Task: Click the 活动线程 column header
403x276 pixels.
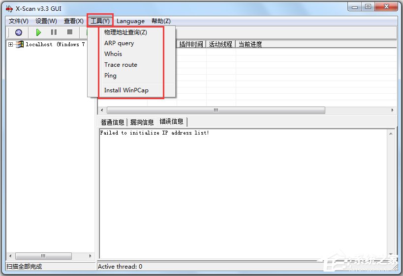Action: tap(221, 44)
